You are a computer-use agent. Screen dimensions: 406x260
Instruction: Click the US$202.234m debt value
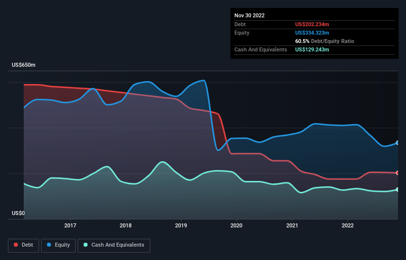[x=312, y=24]
